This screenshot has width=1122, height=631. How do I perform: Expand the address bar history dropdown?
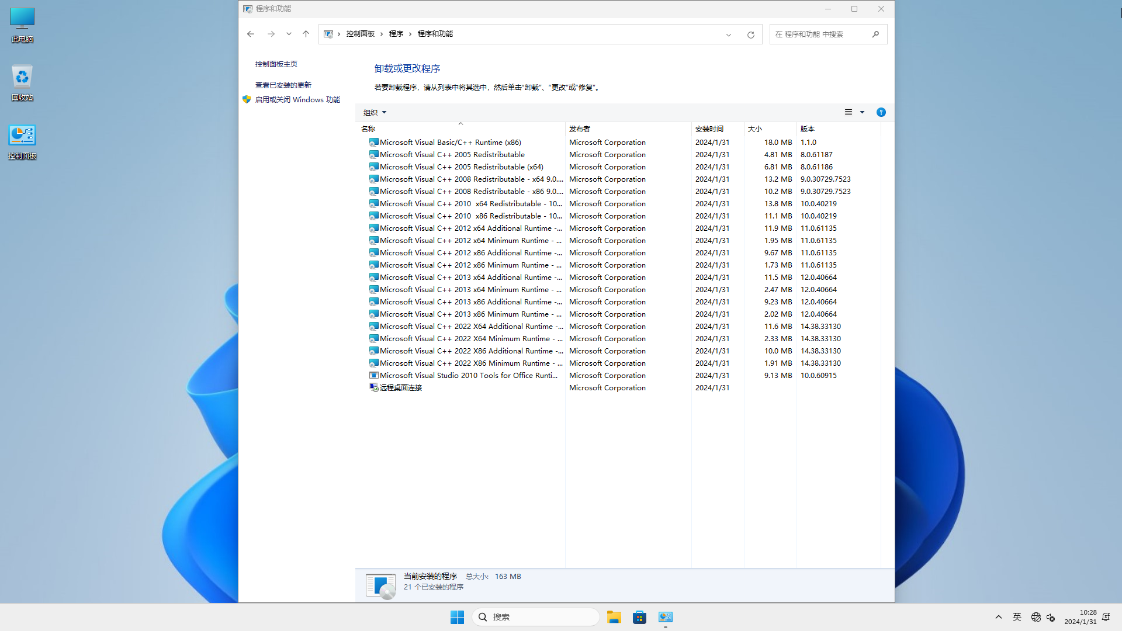click(728, 34)
